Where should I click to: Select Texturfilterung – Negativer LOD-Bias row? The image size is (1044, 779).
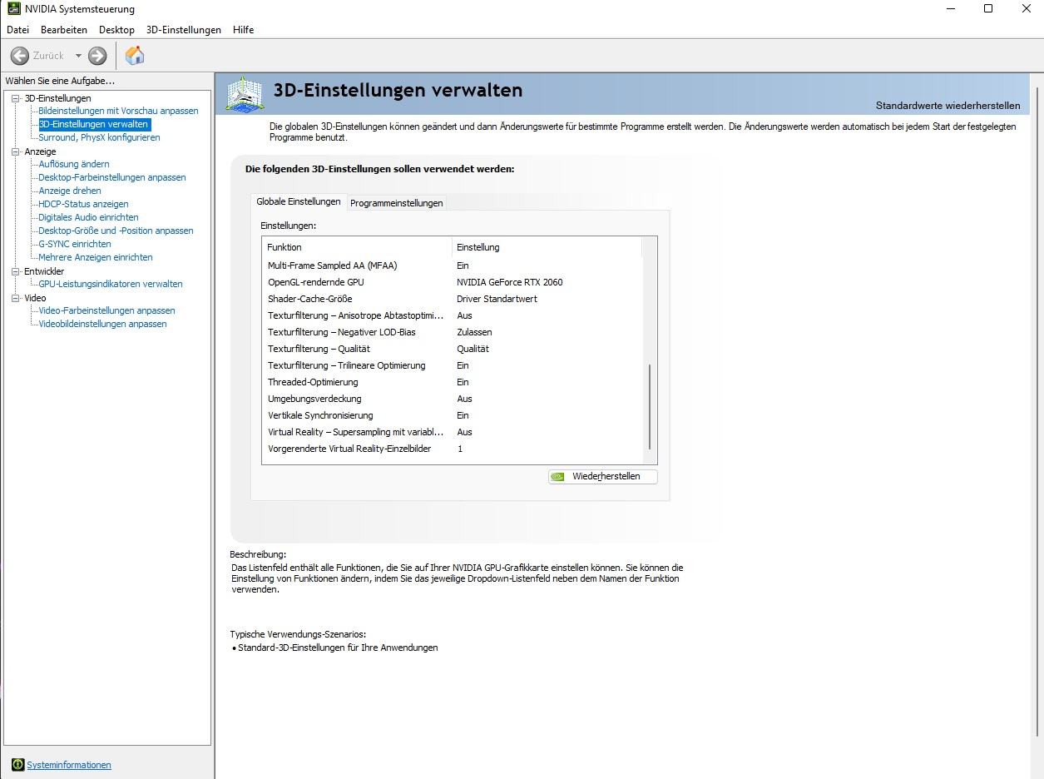pyautogui.click(x=453, y=332)
